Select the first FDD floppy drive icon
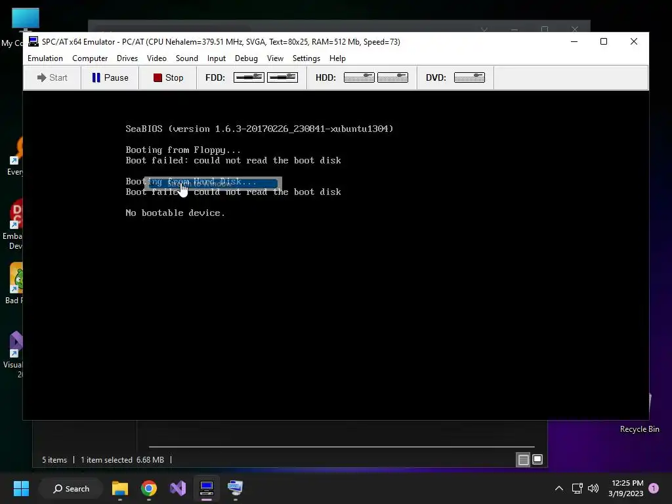672x504 pixels. pyautogui.click(x=249, y=77)
